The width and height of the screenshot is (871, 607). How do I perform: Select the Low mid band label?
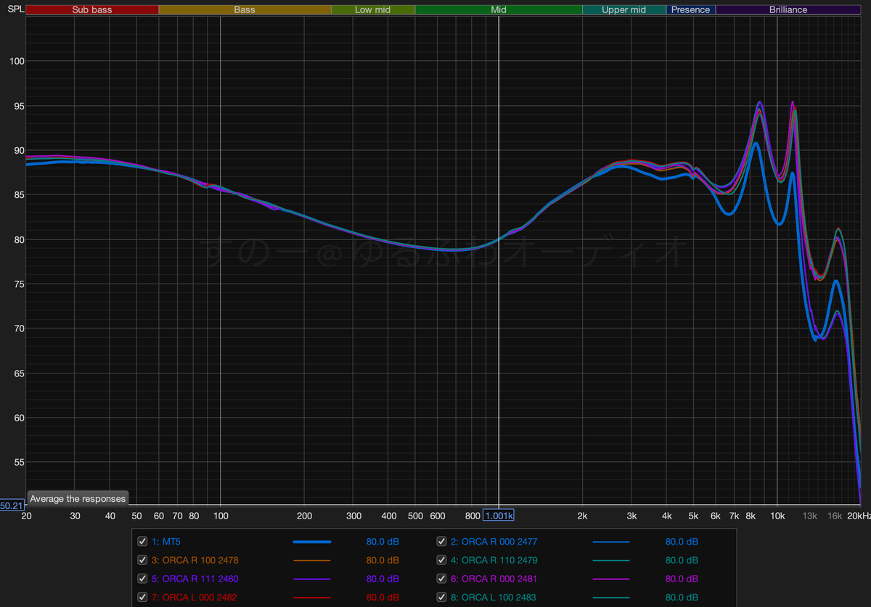pyautogui.click(x=373, y=10)
